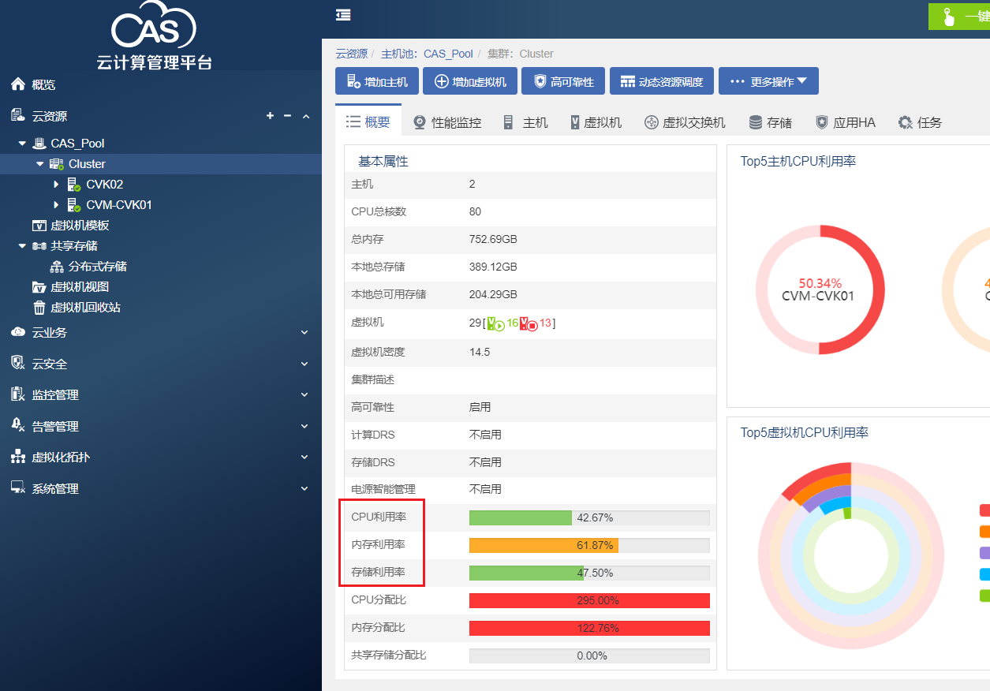Switch to the 存储 tab
990x691 pixels.
pos(770,122)
